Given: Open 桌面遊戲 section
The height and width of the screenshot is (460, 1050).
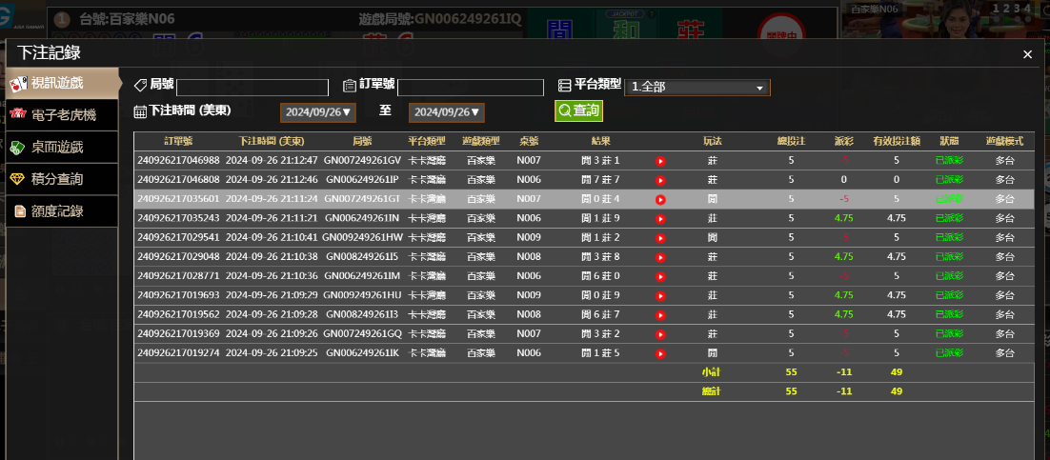Looking at the screenshot, I should [x=61, y=147].
